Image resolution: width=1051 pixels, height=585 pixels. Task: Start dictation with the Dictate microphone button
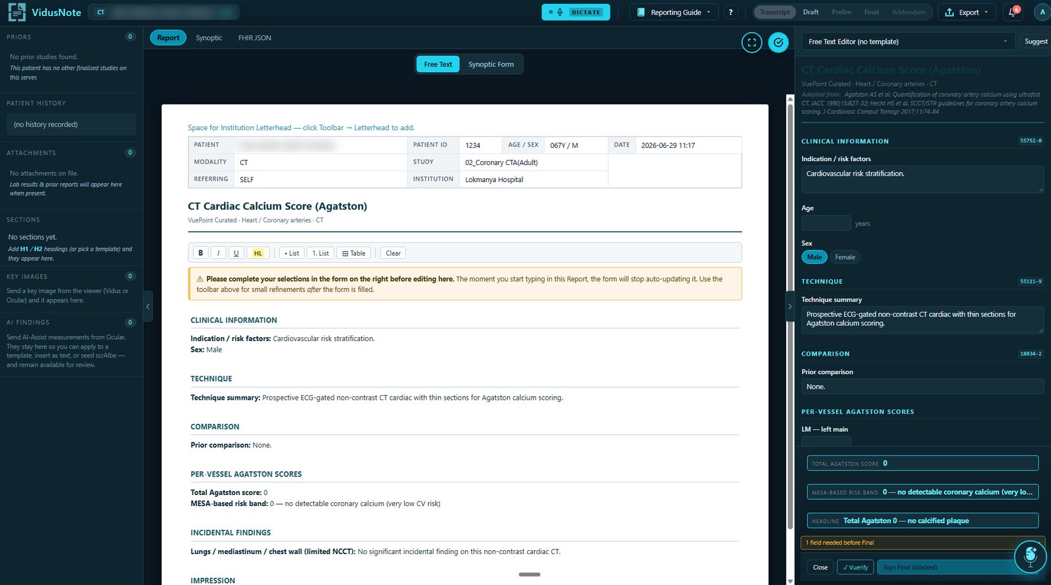tap(575, 12)
